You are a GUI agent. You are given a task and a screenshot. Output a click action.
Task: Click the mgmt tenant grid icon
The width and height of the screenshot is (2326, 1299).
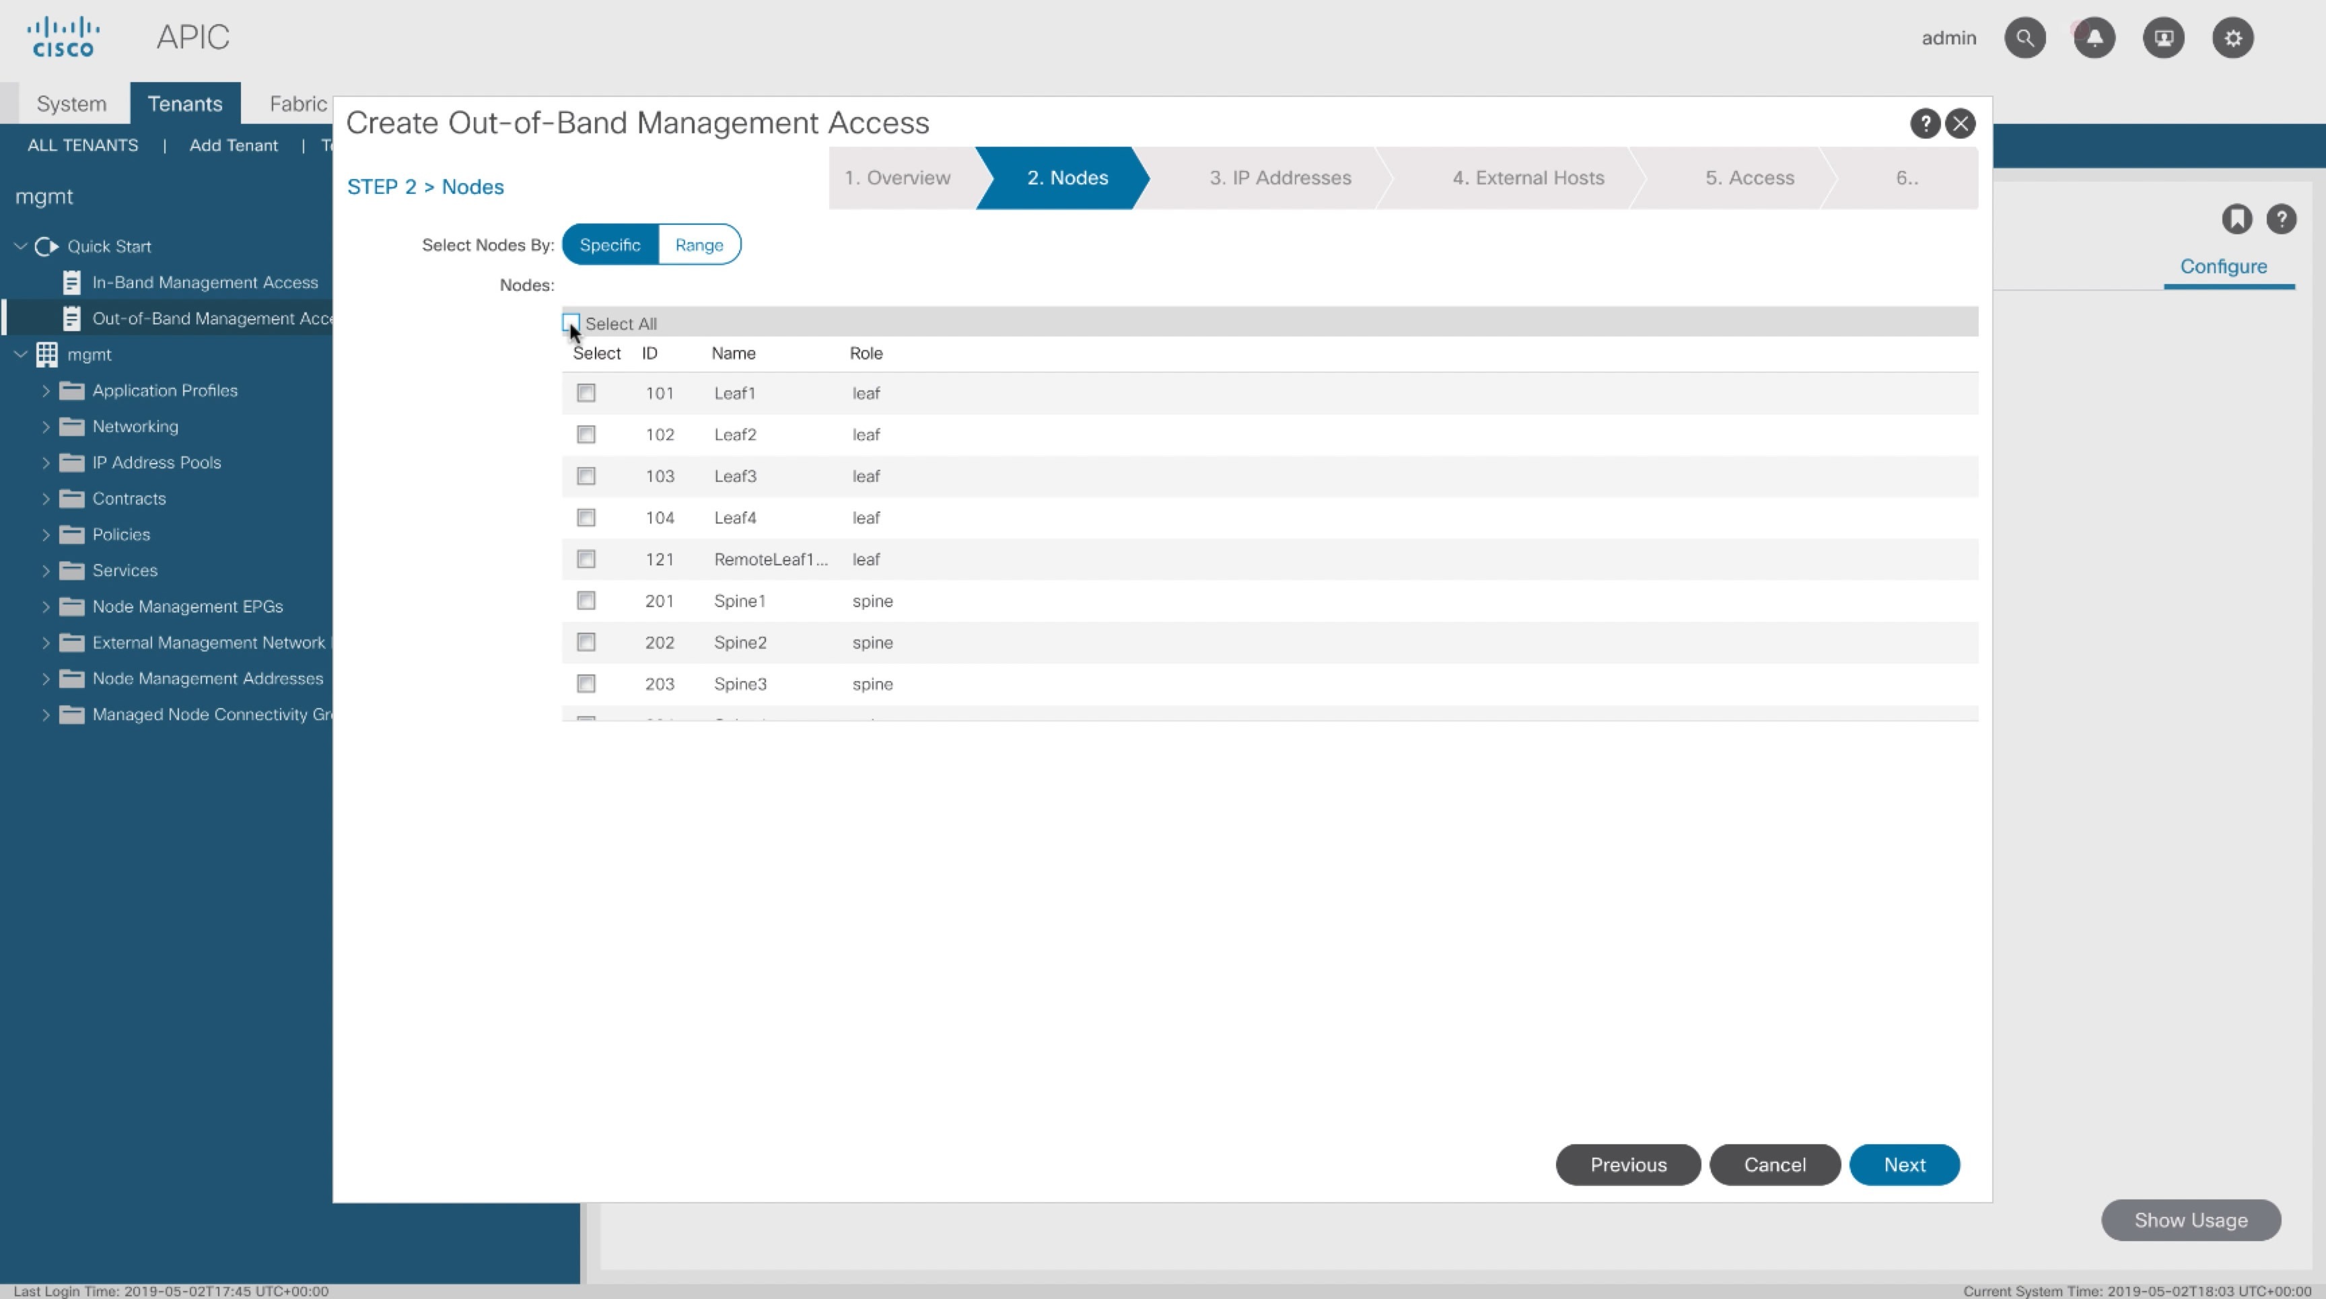click(47, 355)
